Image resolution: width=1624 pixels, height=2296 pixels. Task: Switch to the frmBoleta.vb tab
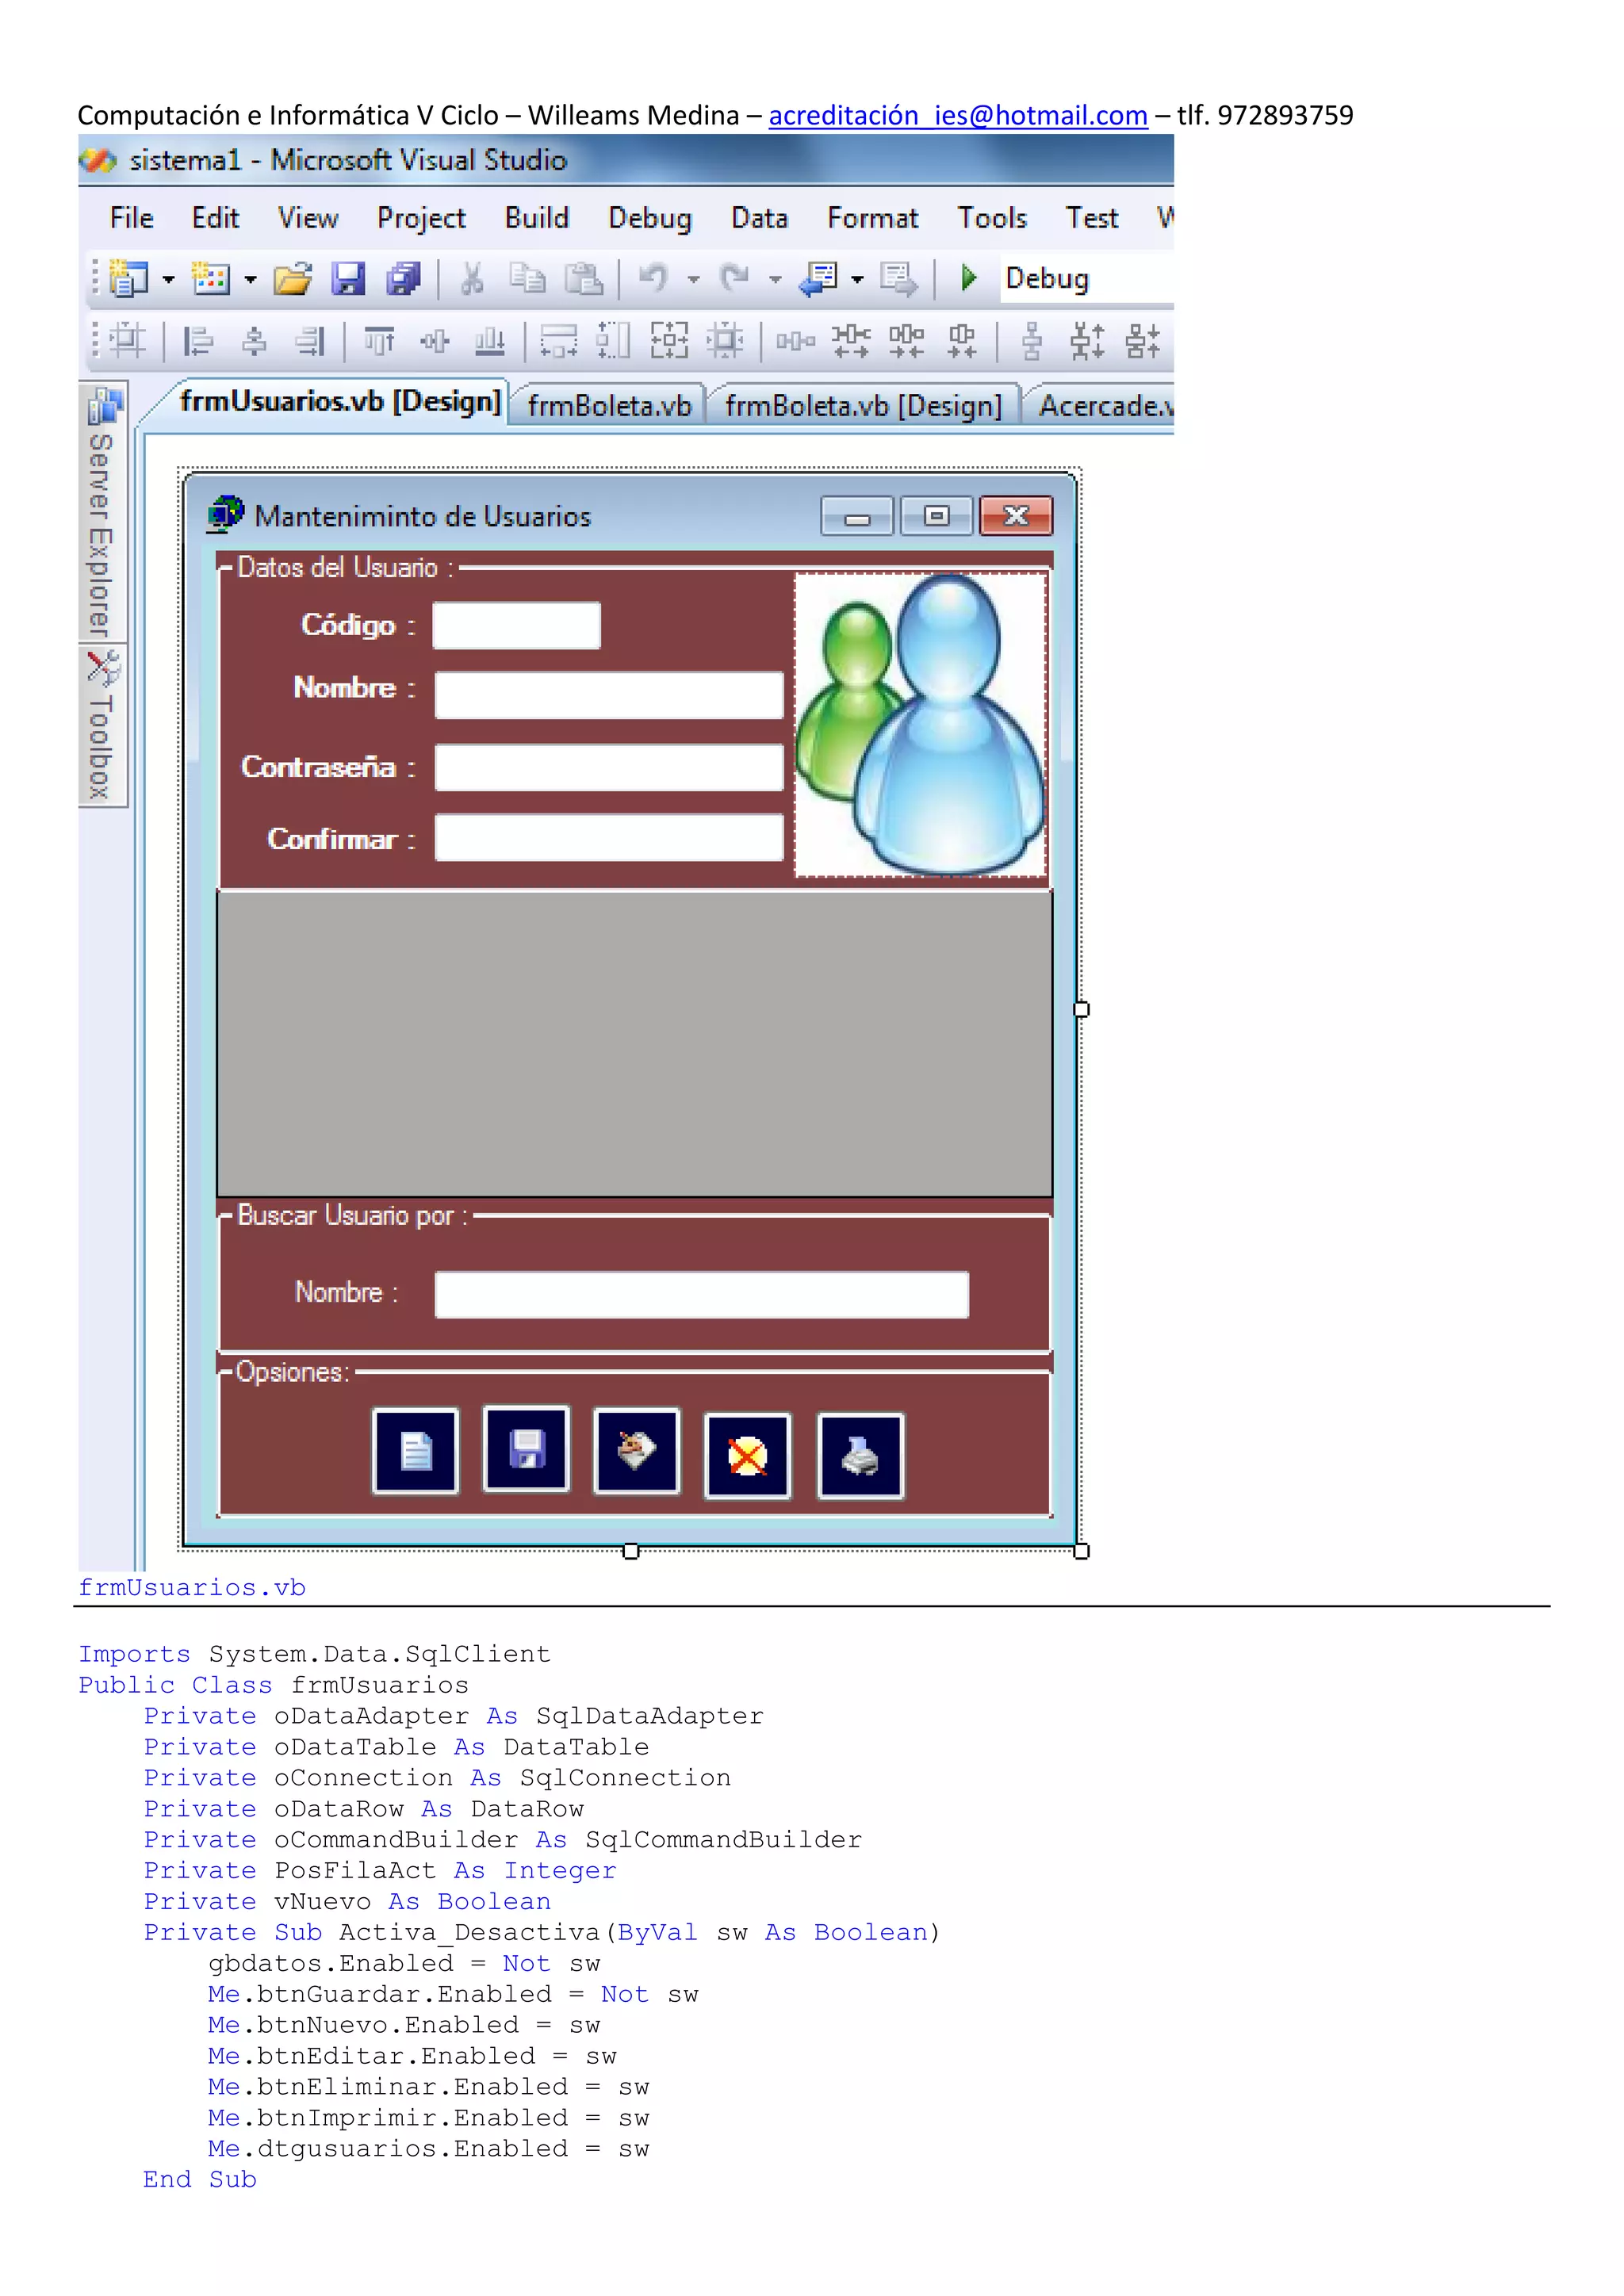609,406
